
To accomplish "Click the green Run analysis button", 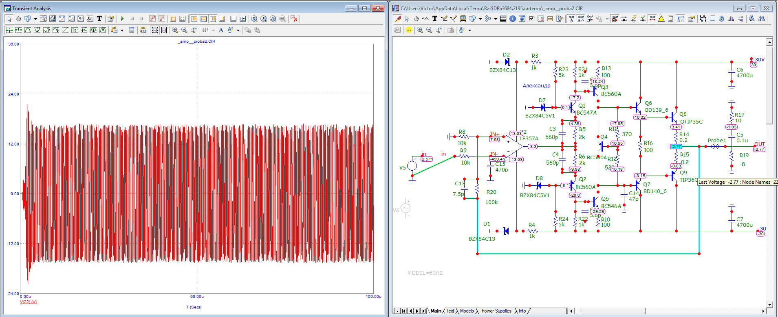I will tap(122, 19).
